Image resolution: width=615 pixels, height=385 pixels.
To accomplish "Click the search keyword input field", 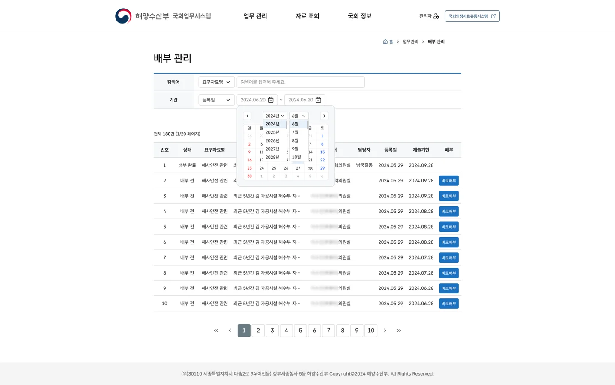I will [301, 82].
